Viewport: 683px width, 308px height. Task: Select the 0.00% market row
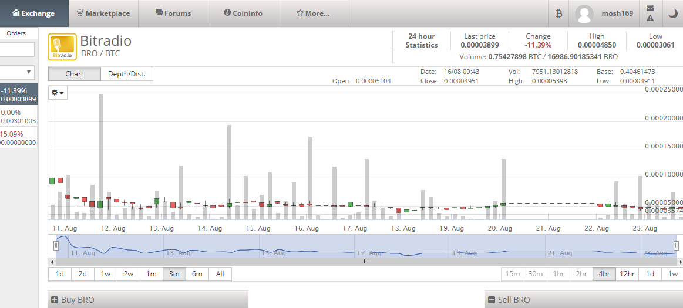18,117
